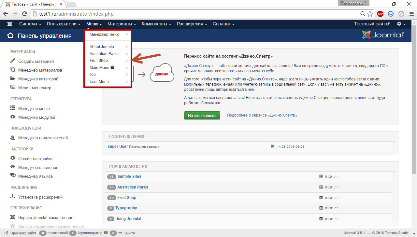This screenshot has height=237, width=417.
Task: Open the Расширения dropdown menu
Action: pyautogui.click(x=192, y=24)
